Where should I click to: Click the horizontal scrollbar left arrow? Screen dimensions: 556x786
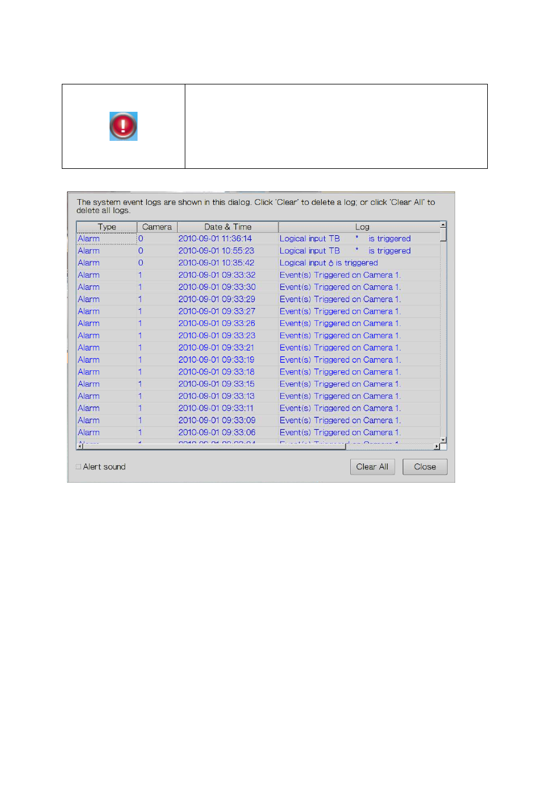coord(80,447)
